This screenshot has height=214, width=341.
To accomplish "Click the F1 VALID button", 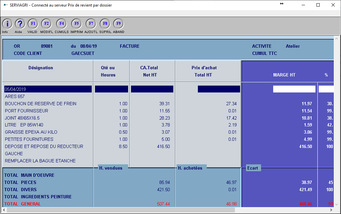I will tap(33, 24).
